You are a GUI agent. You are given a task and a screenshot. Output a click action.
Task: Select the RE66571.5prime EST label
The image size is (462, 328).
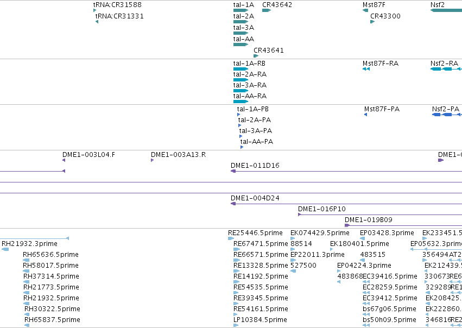pos(261,255)
